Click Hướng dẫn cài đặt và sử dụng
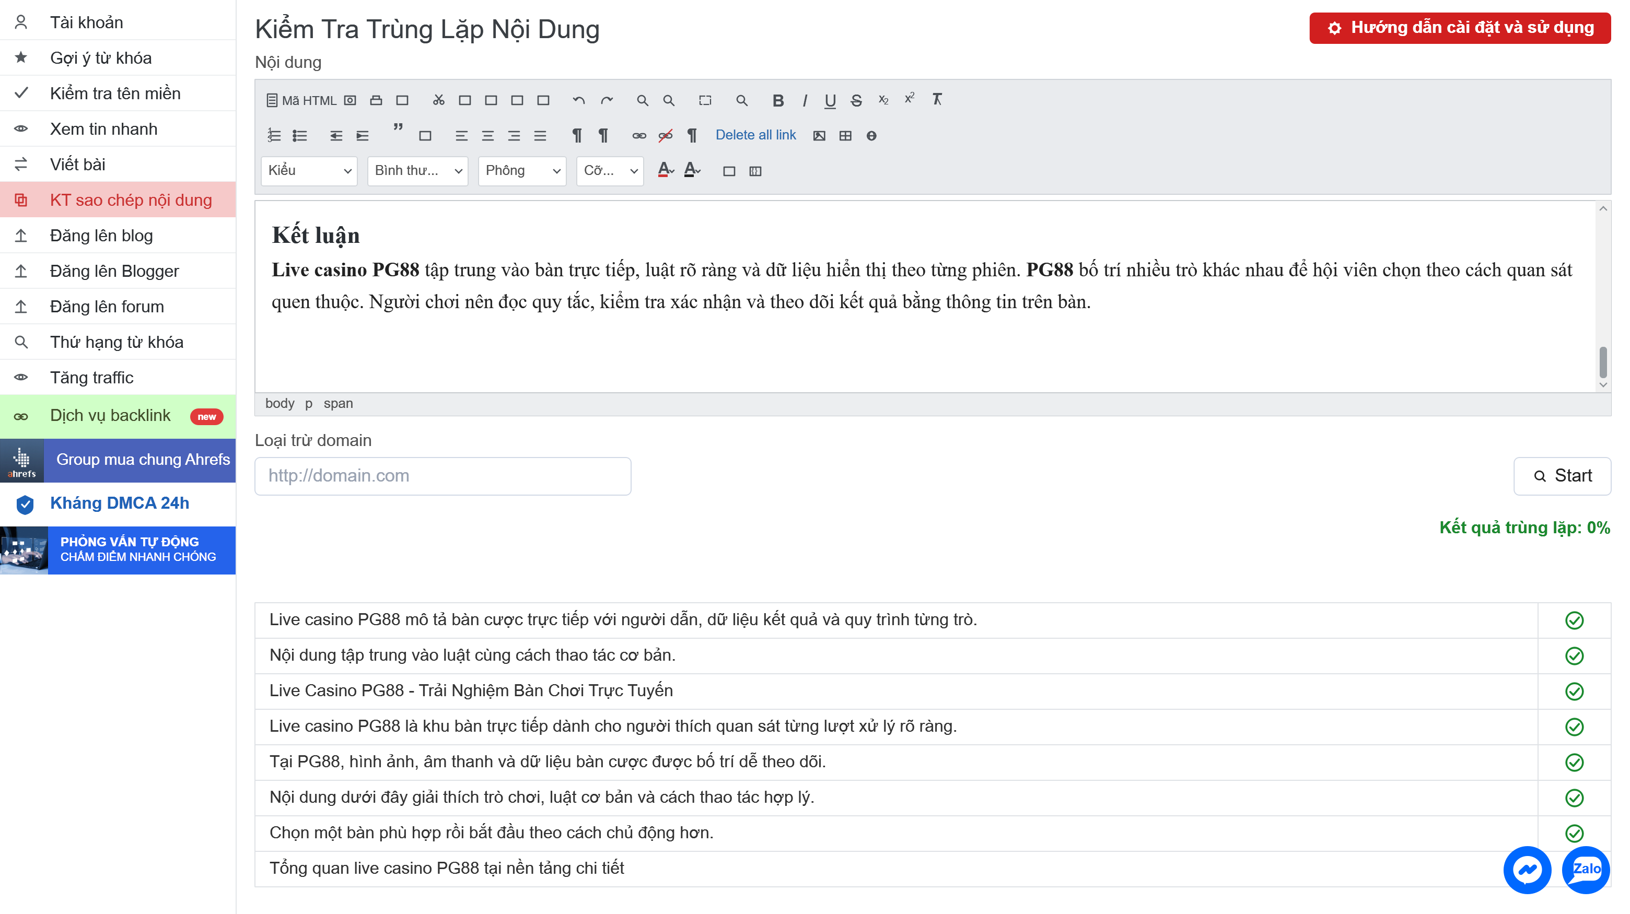This screenshot has height=914, width=1630. [1459, 28]
